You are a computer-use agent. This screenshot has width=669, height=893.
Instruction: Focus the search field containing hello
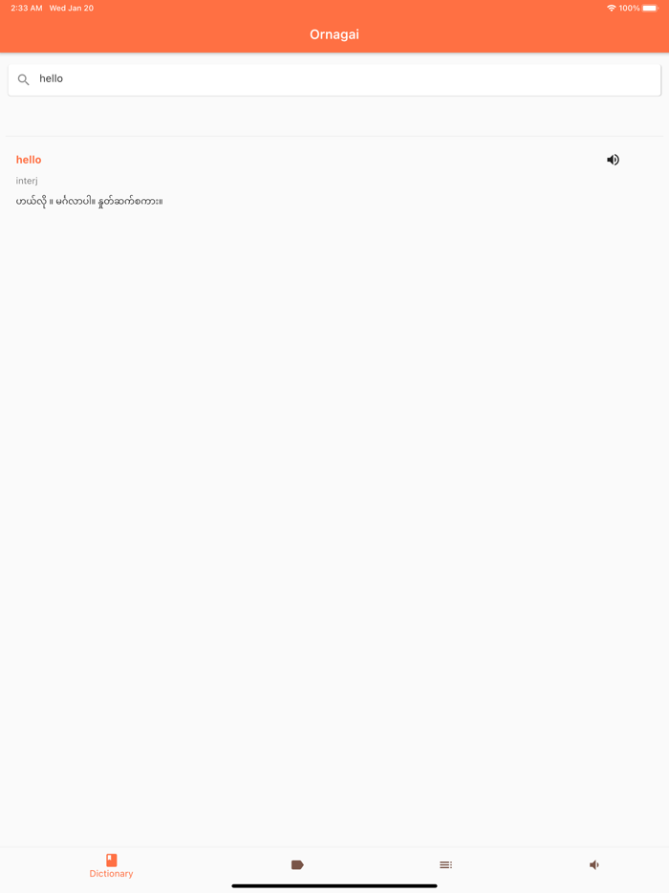(x=334, y=79)
